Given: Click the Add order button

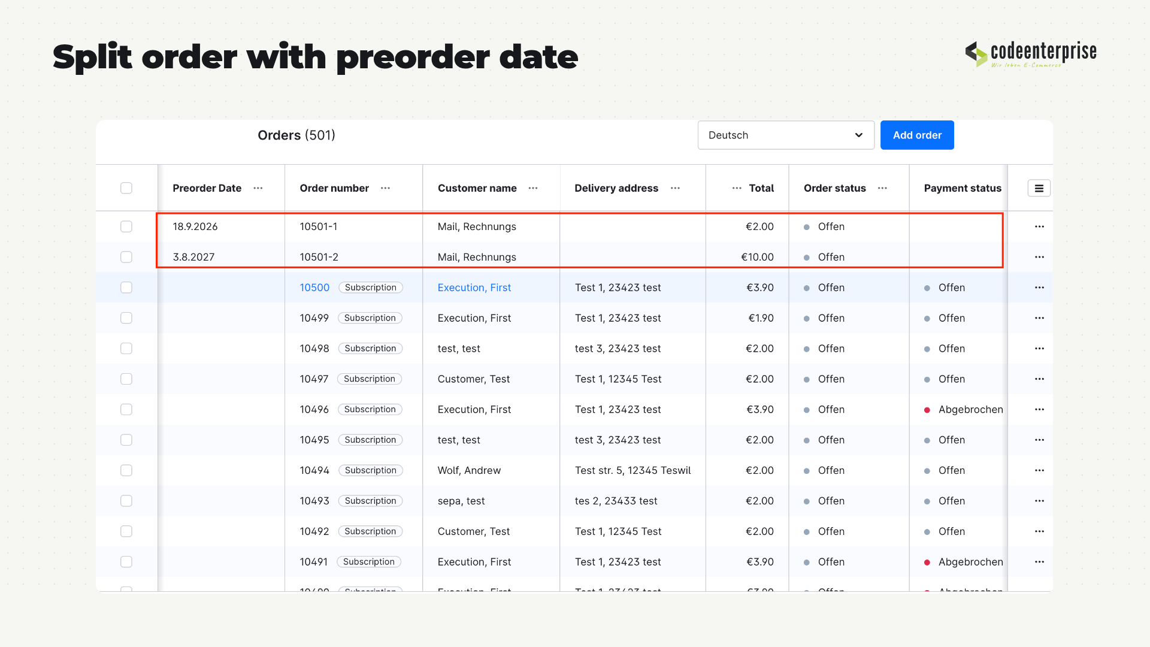Looking at the screenshot, I should 917,135.
